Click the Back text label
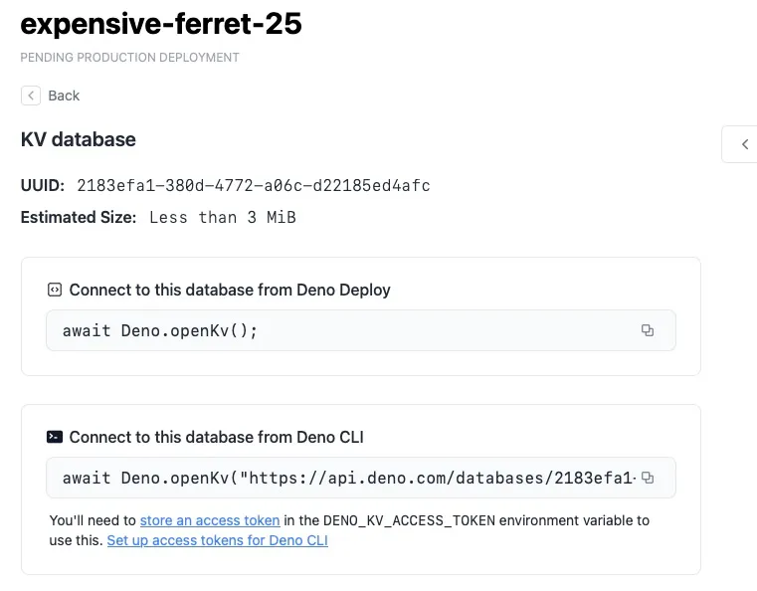This screenshot has width=757, height=591. [64, 96]
